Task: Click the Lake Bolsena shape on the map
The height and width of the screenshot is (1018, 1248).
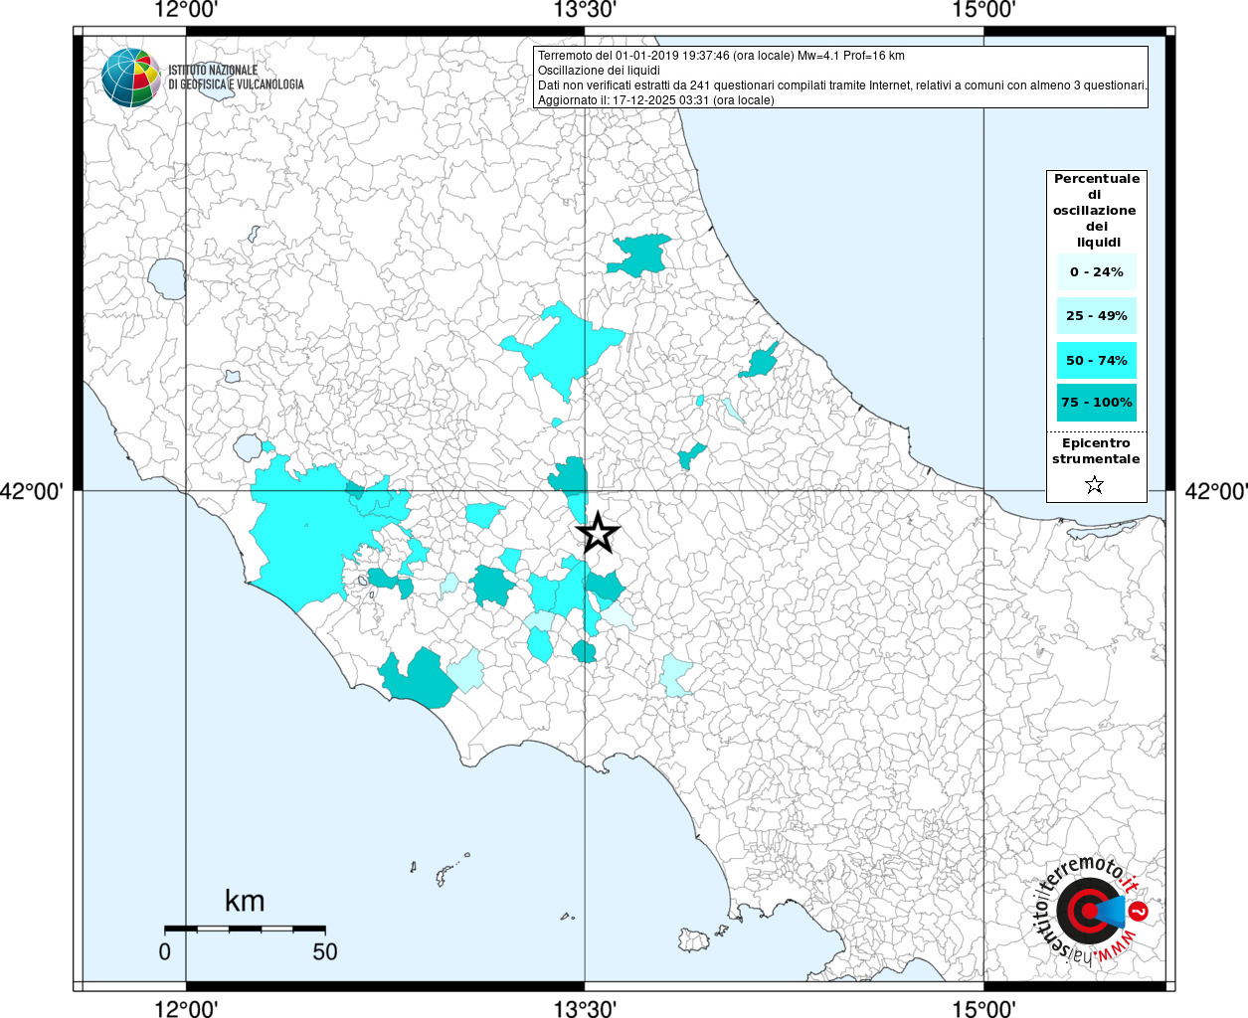Action: click(167, 278)
